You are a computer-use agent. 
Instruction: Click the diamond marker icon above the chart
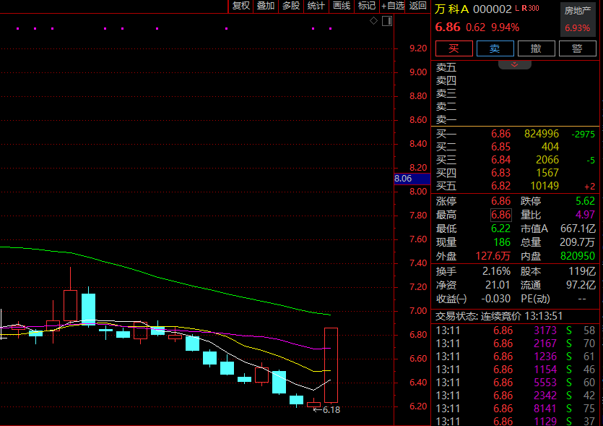pos(373,21)
